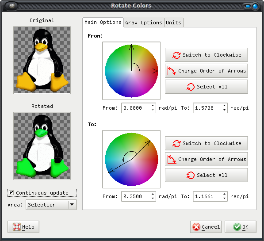Increase the 0.2500 value with up stepper
This screenshot has width=264, height=241.
153,194
